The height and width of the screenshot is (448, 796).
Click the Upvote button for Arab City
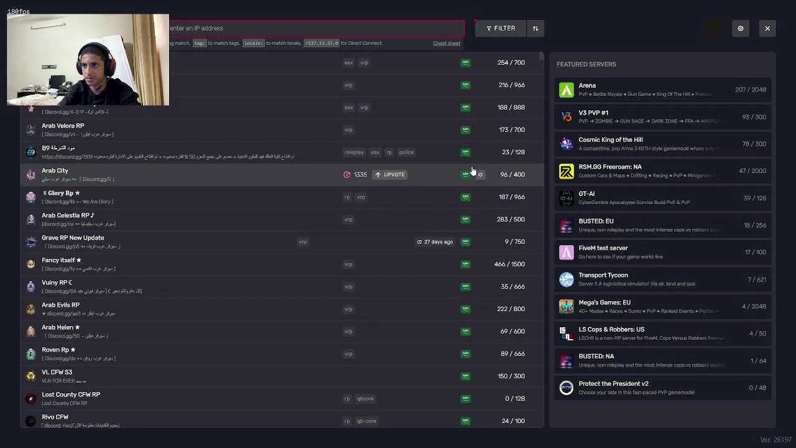point(390,175)
